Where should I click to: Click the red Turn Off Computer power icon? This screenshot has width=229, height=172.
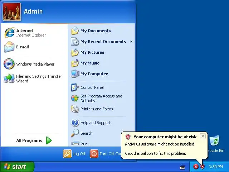(94, 154)
